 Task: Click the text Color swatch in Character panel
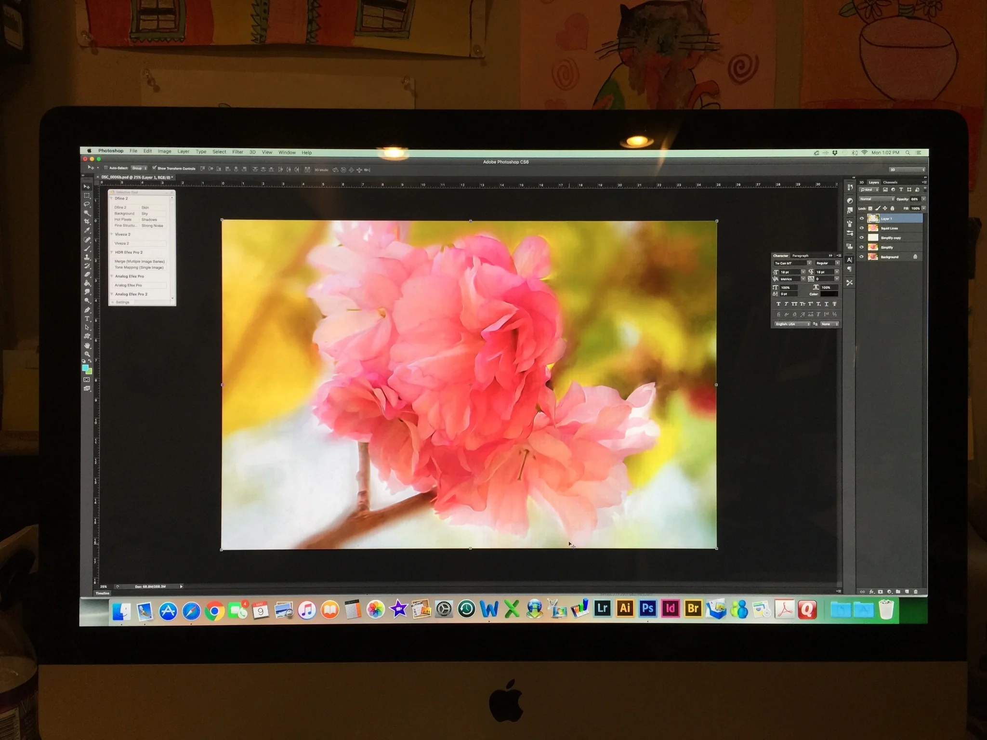point(829,294)
